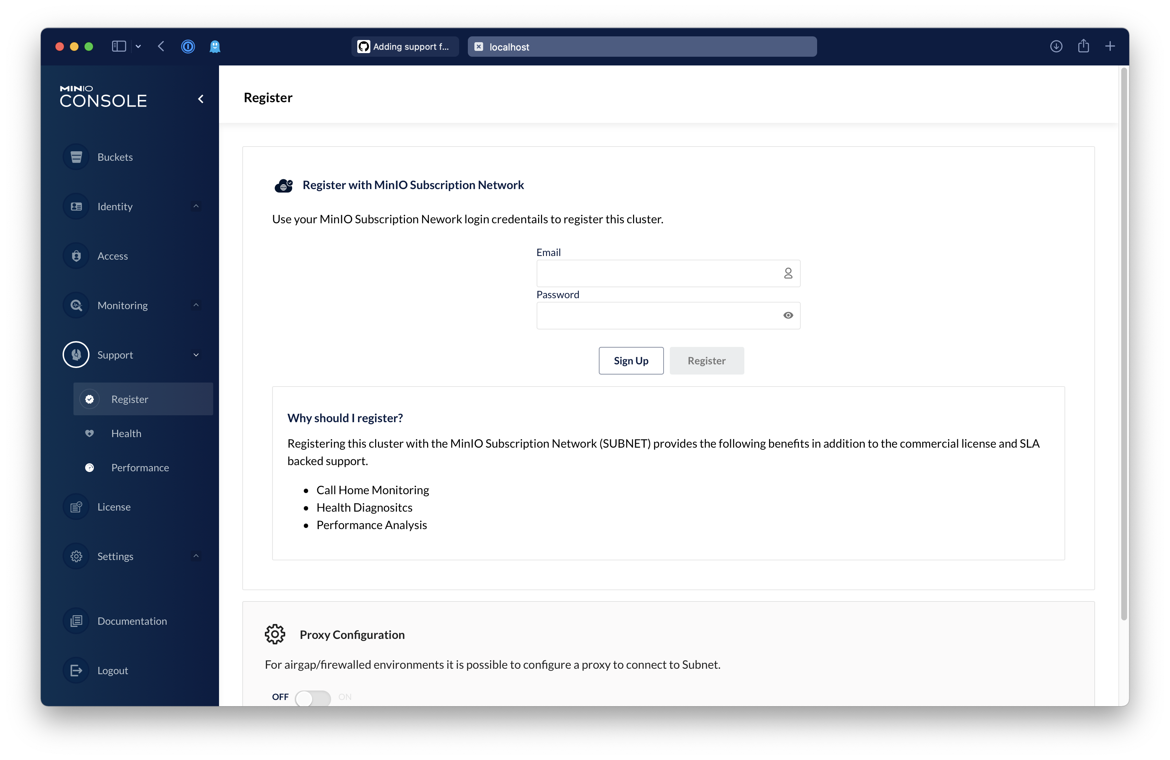Select the Register submenu item
This screenshot has width=1170, height=760.
(x=143, y=399)
